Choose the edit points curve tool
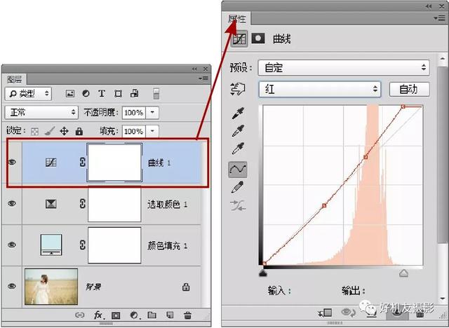This screenshot has height=328, width=449. (x=239, y=168)
